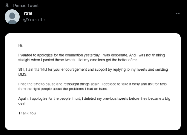Click the word 'deal.' in the letter
Image resolution: width=187 pixels, height=135 pixels.
(x=22, y=103)
